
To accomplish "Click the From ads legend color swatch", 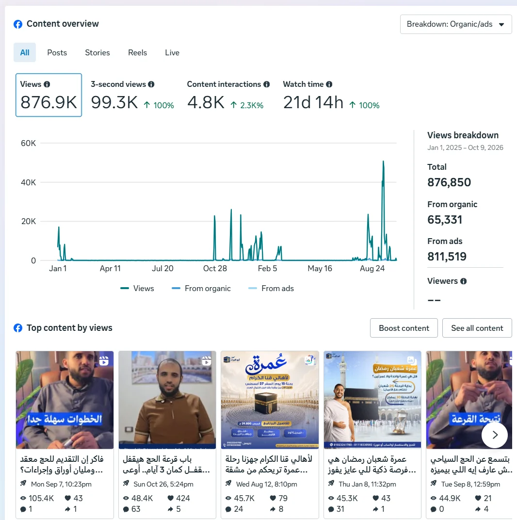I will [253, 289].
